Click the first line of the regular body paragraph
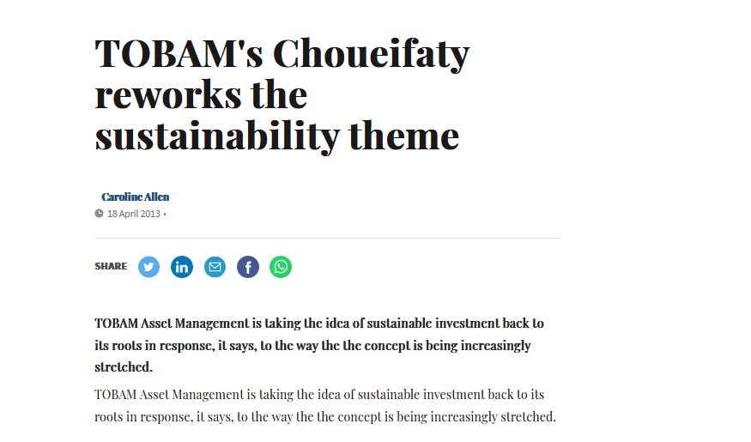This screenshot has height=442, width=751. click(318, 395)
